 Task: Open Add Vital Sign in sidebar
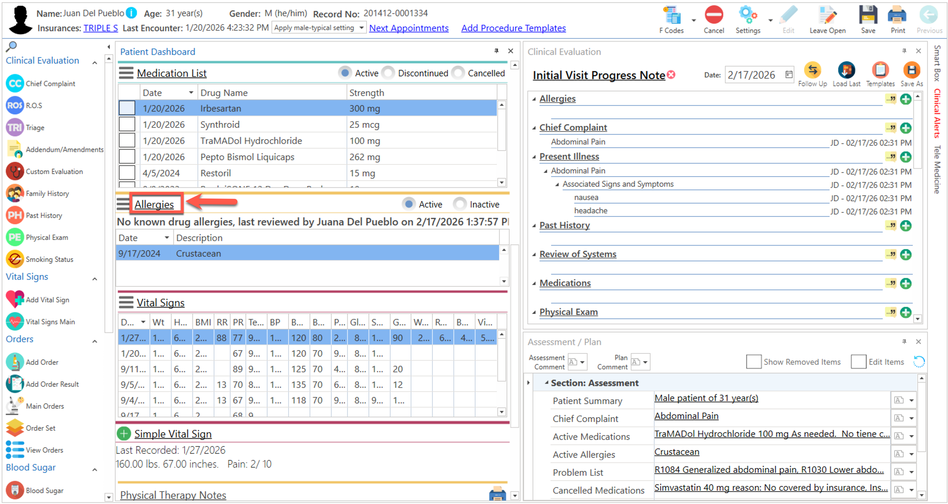(x=15, y=300)
